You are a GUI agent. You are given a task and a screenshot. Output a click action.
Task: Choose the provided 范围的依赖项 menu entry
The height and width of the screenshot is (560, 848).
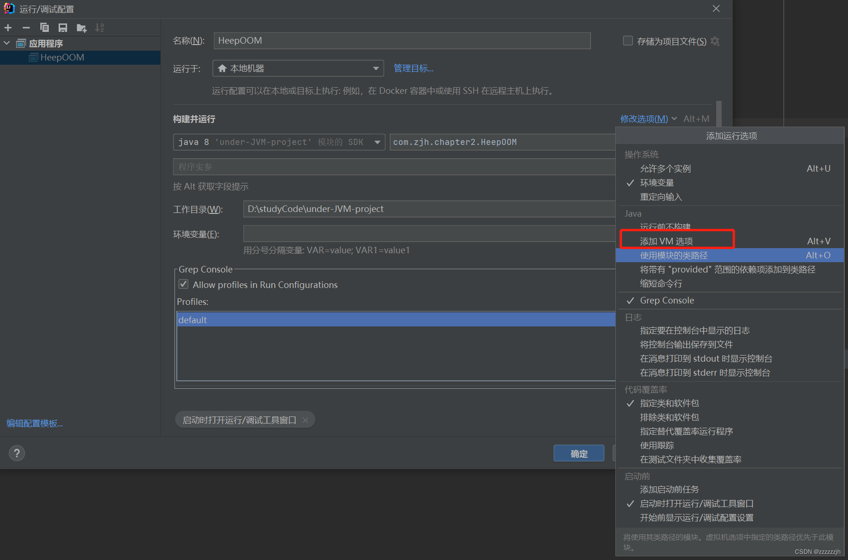(x=730, y=269)
